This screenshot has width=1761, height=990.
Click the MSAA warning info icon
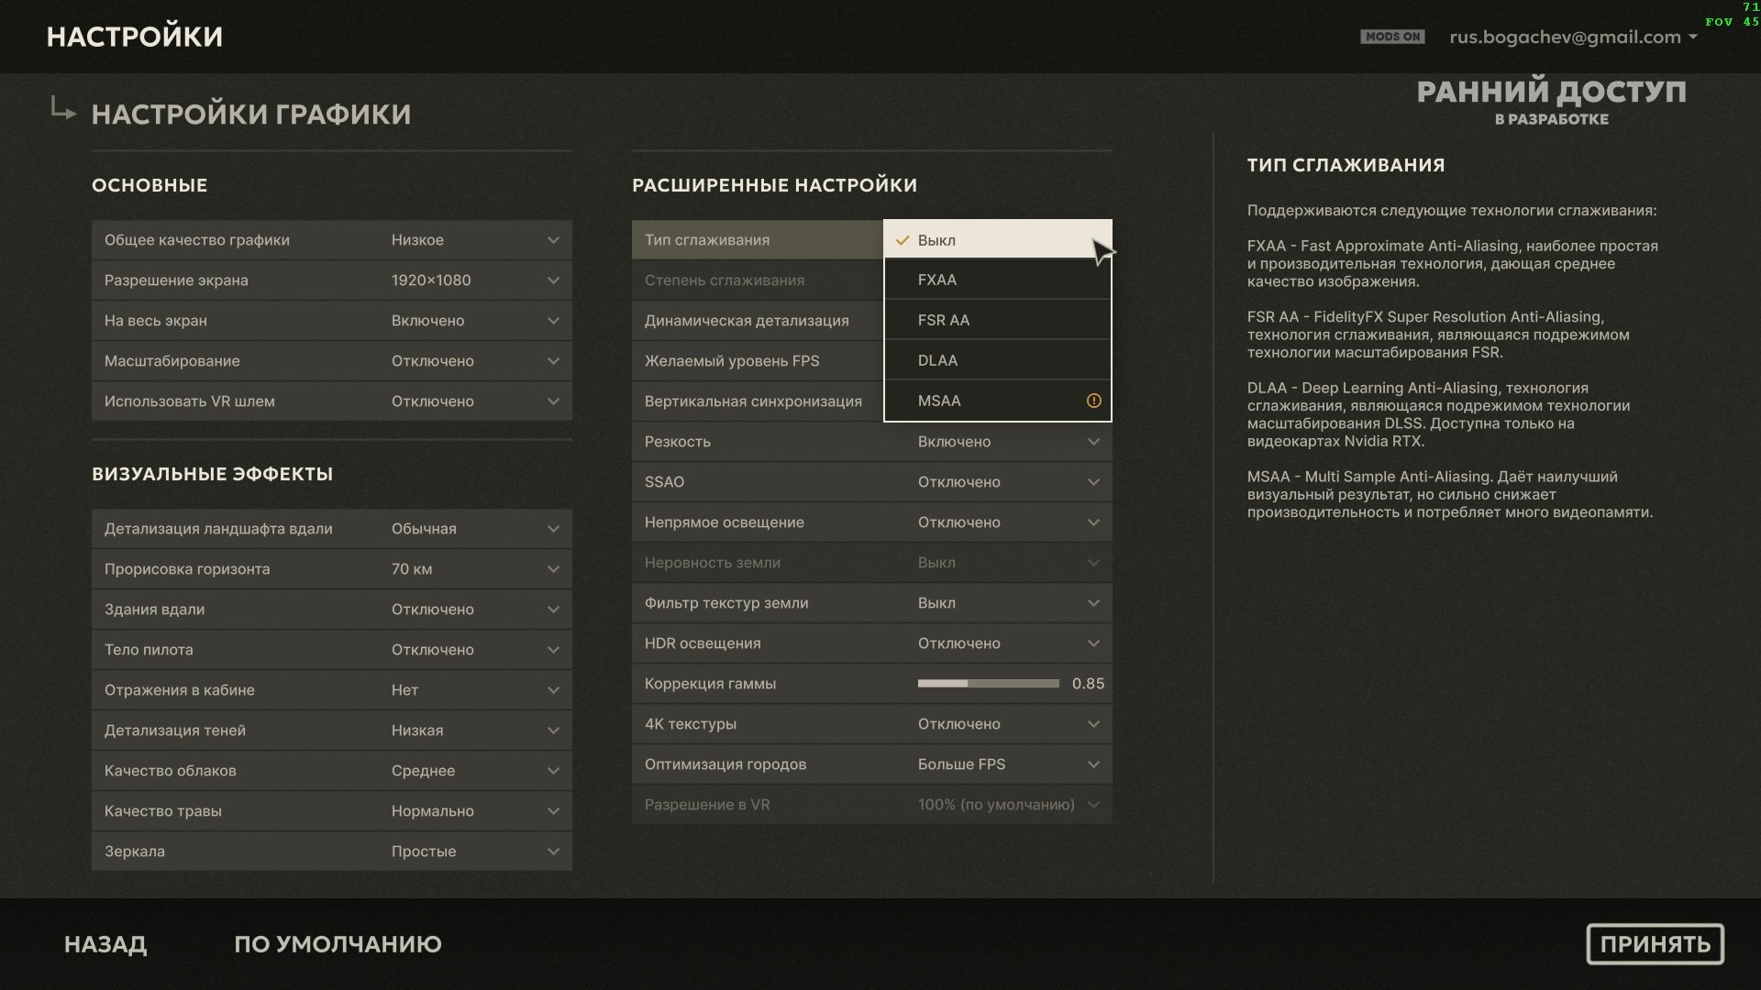1093,401
